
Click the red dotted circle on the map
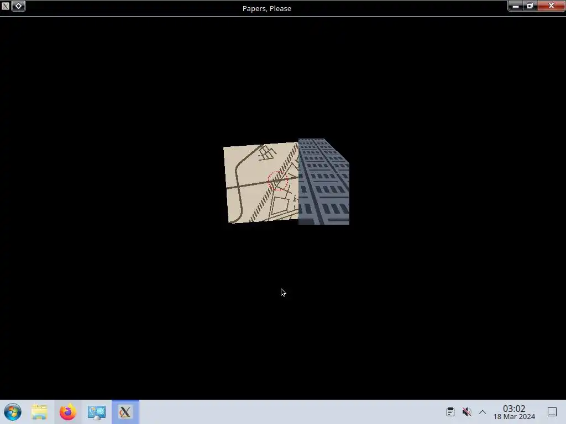click(278, 181)
